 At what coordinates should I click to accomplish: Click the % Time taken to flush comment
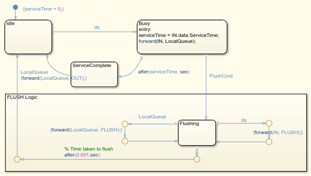[x=89, y=149]
